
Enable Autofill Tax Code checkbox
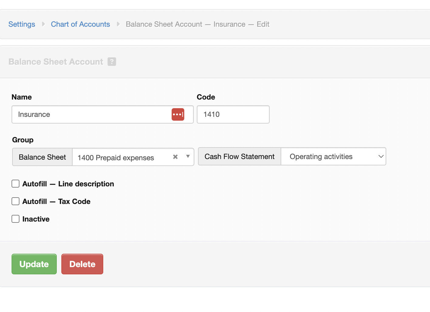(x=15, y=201)
